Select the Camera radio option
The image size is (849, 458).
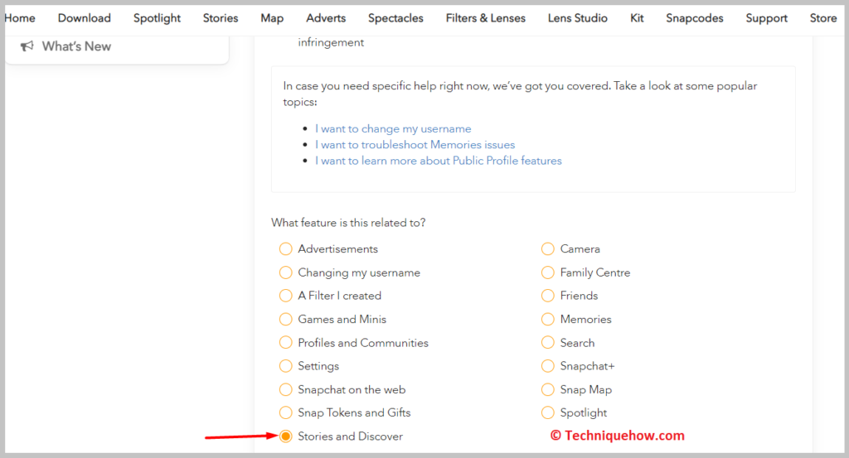[547, 248]
